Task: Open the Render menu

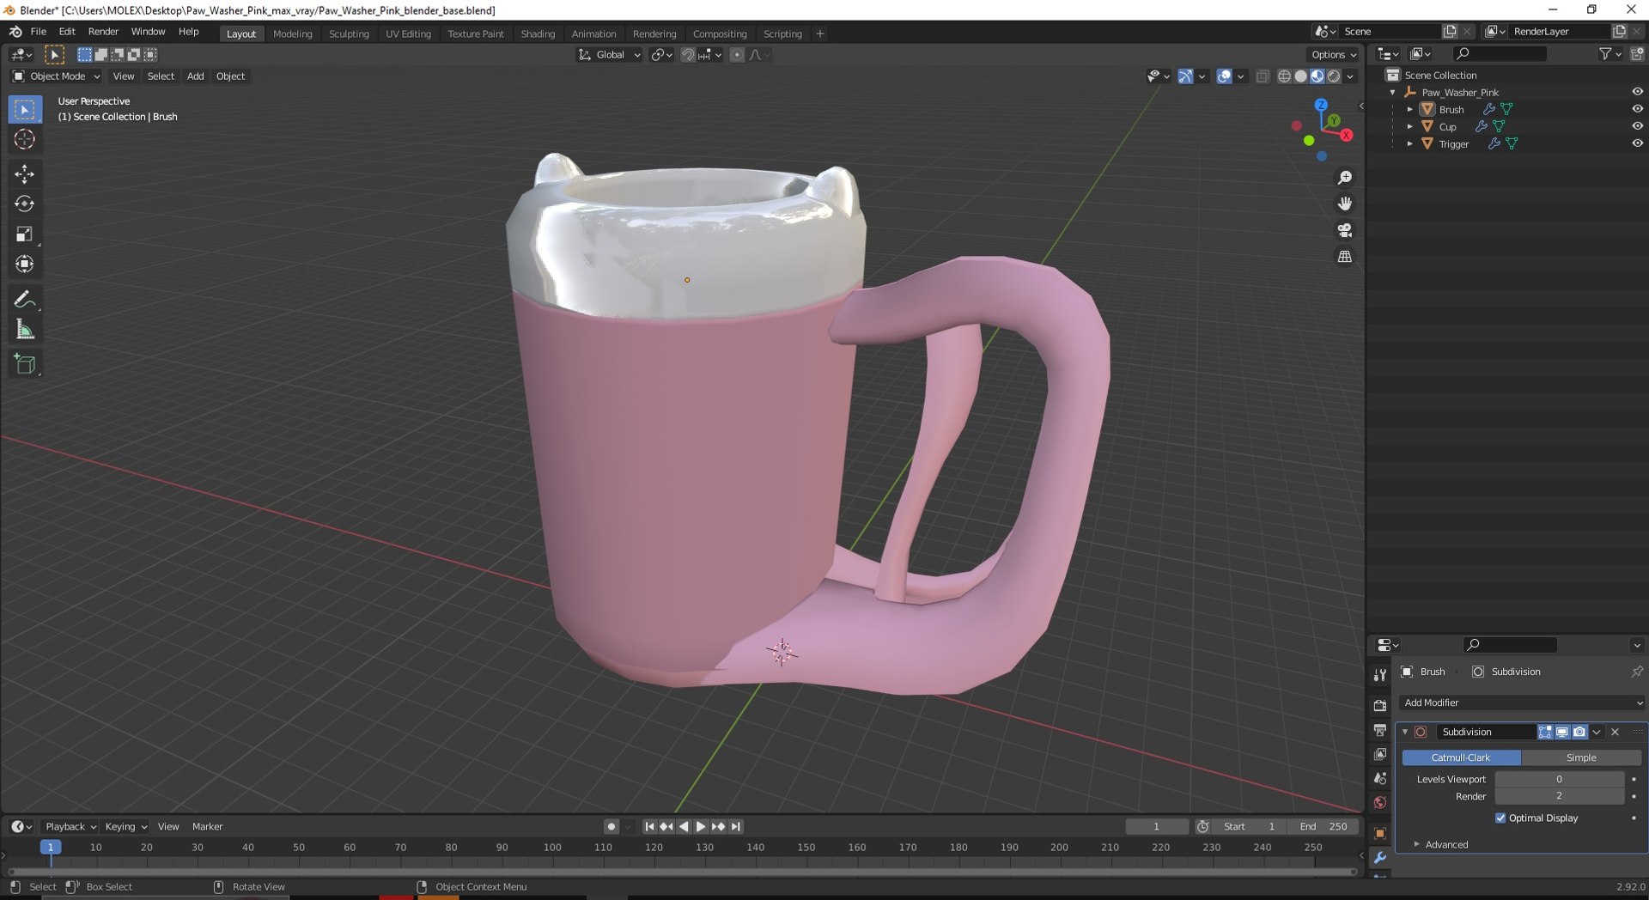Action: point(103,32)
